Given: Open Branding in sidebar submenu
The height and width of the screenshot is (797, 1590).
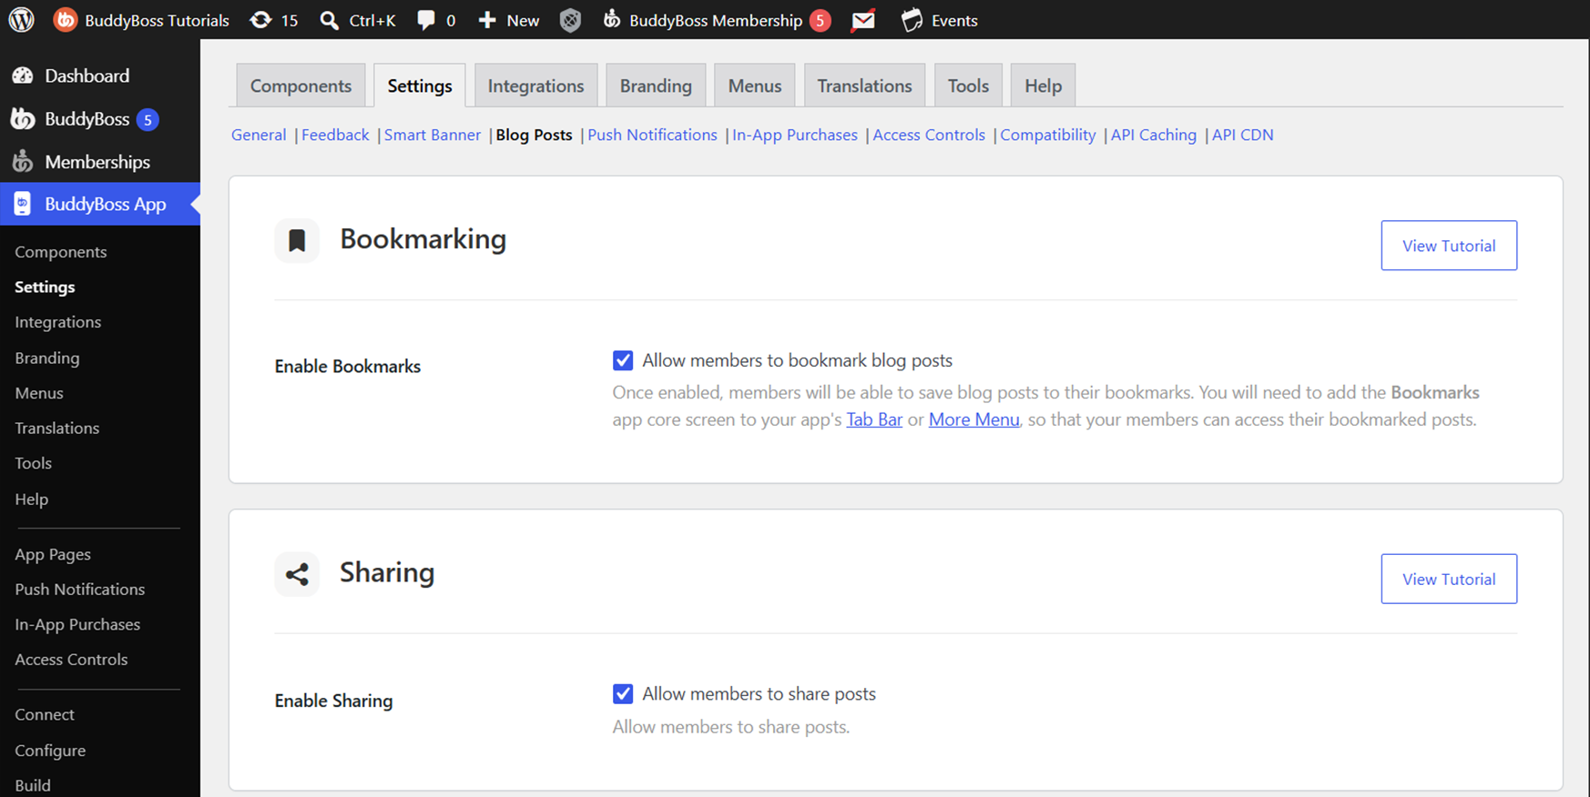Looking at the screenshot, I should click(46, 358).
